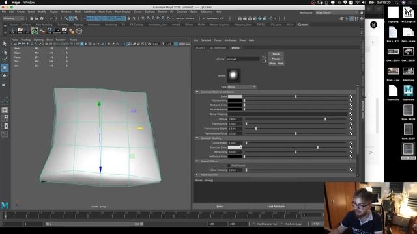Click the Load Attributes button
The width and height of the screenshot is (417, 234).
(276, 207)
